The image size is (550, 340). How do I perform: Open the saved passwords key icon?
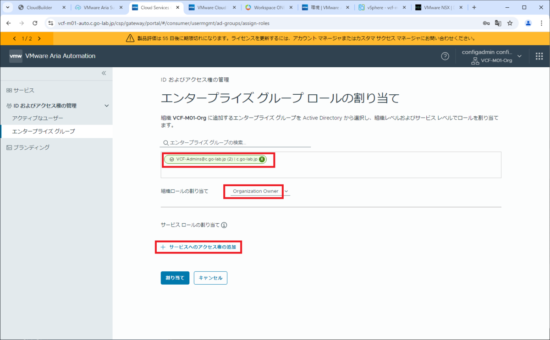pos(486,23)
